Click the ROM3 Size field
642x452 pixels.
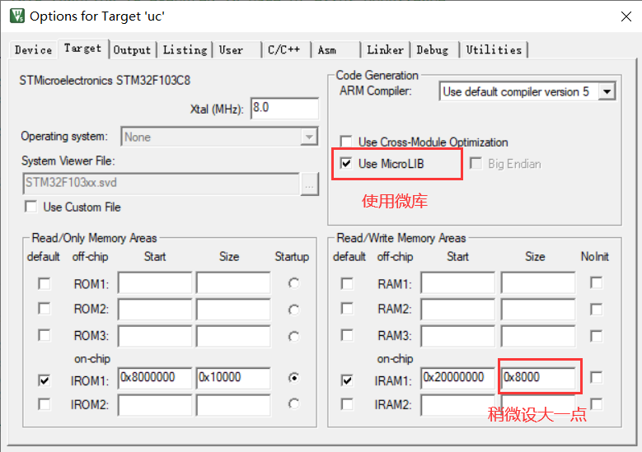tap(233, 336)
